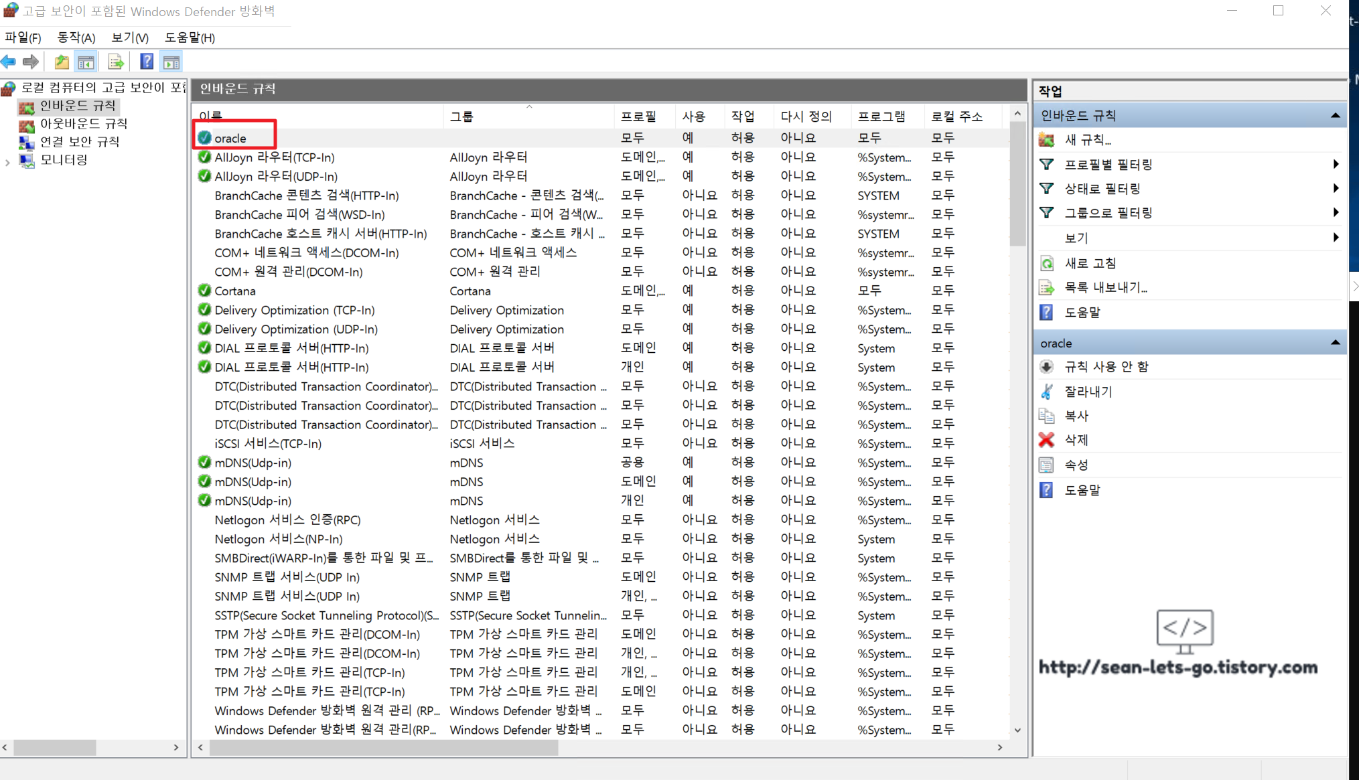The width and height of the screenshot is (1359, 780).
Task: Click the 그룹 column header
Action: pyautogui.click(x=461, y=116)
